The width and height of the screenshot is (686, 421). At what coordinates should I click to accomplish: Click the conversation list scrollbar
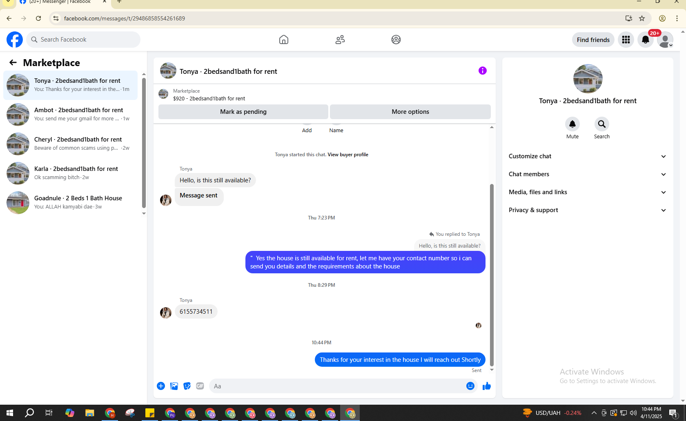click(x=144, y=143)
